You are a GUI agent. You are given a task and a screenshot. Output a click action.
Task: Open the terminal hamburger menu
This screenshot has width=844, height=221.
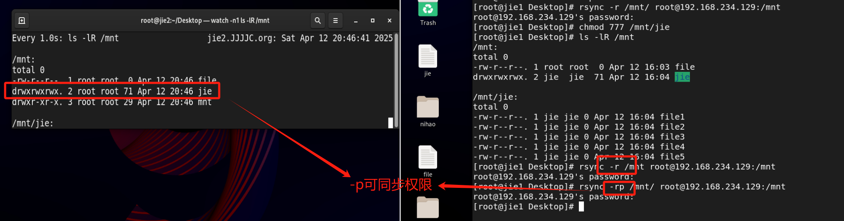(335, 20)
